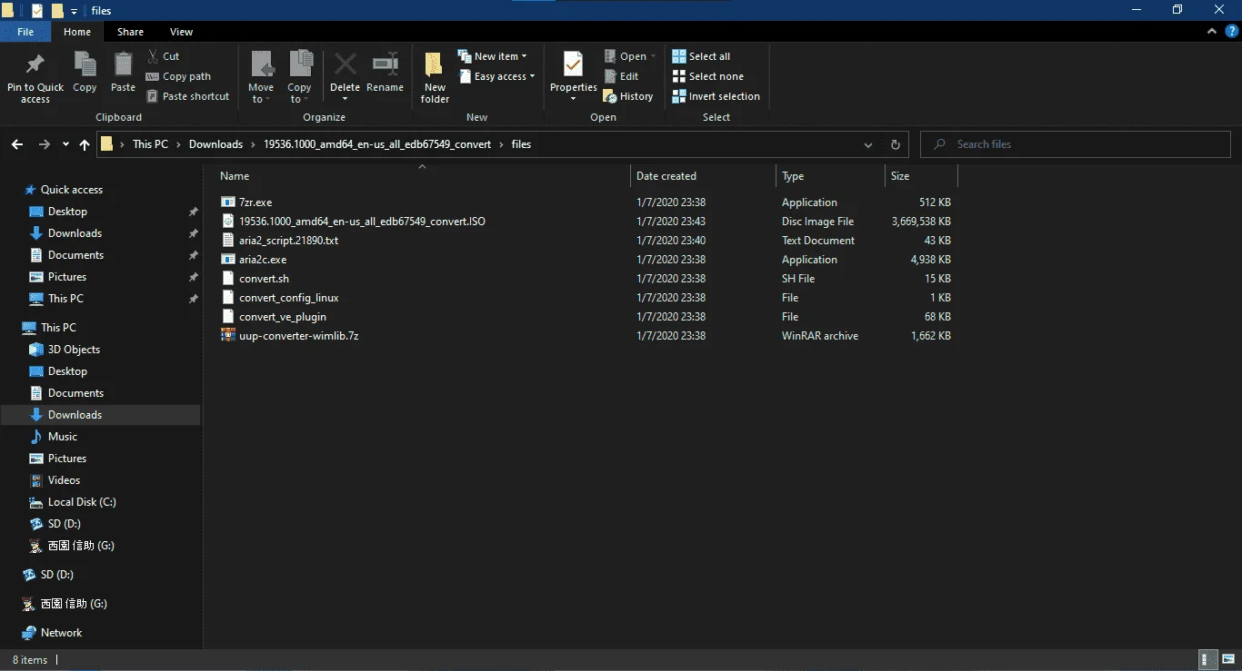Open address bar history dropdown
Image resolution: width=1242 pixels, height=671 pixels.
point(868,144)
